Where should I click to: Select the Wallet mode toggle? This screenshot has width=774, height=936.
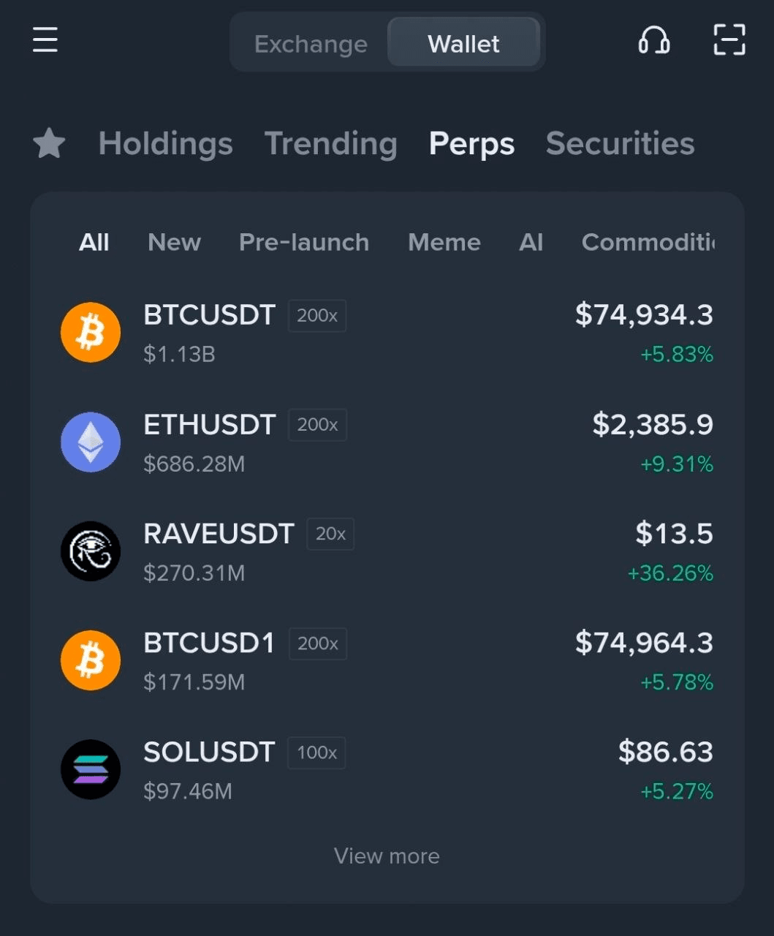463,44
